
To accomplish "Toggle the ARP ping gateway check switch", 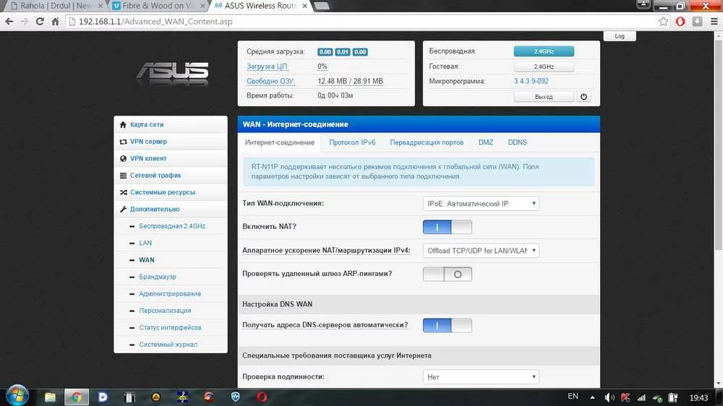I will [448, 275].
